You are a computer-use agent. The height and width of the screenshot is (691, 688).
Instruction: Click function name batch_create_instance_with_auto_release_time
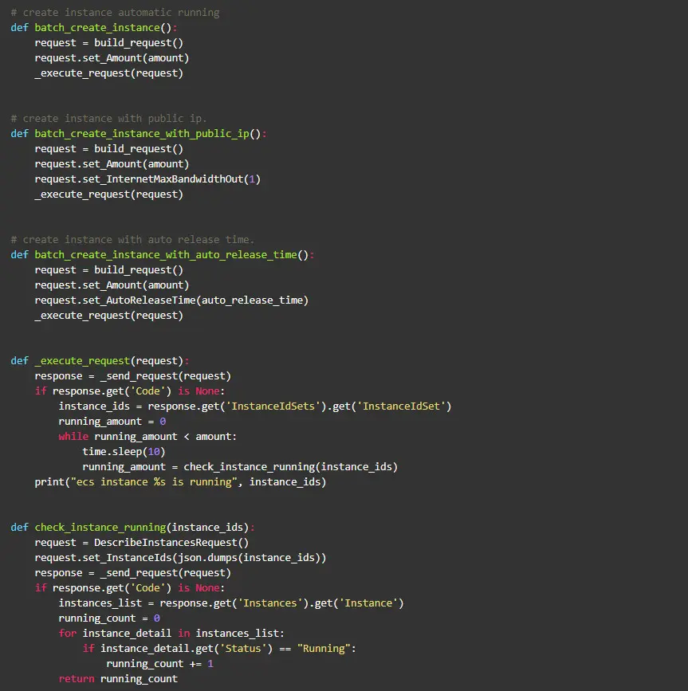166,255
